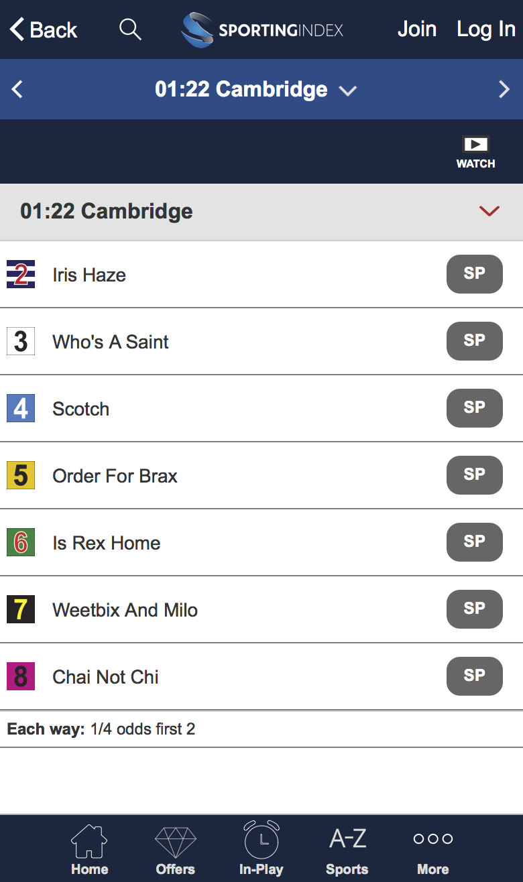Go to previous race arrow
Image resolution: width=523 pixels, height=882 pixels.
pos(17,89)
